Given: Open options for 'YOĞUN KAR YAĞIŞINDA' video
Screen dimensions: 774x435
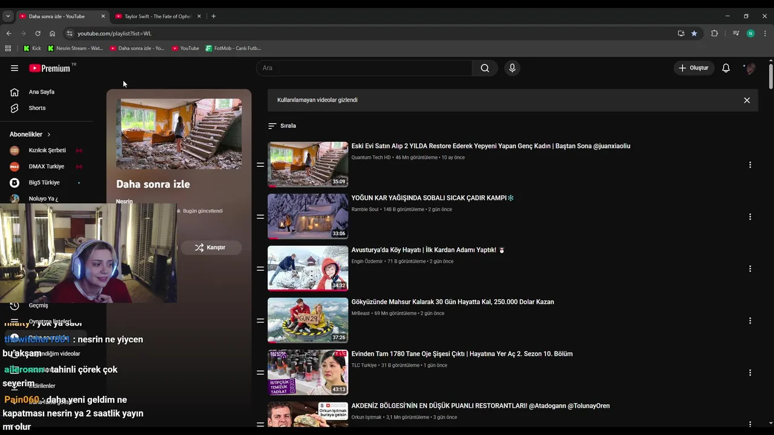Looking at the screenshot, I should (x=750, y=217).
